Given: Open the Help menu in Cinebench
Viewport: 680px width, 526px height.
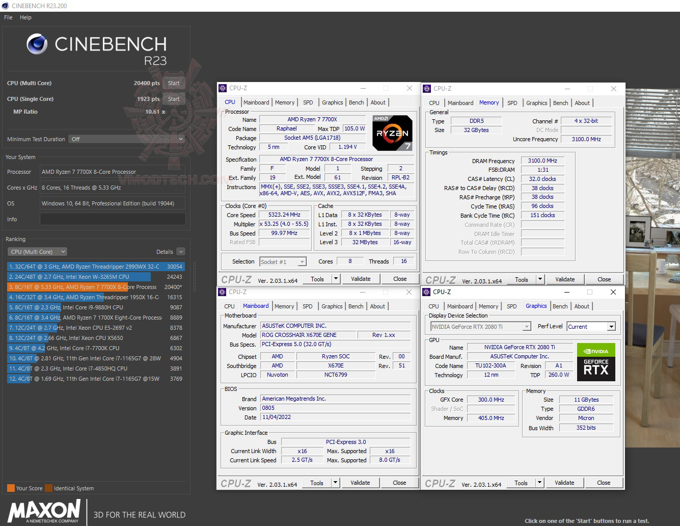Looking at the screenshot, I should [x=25, y=17].
